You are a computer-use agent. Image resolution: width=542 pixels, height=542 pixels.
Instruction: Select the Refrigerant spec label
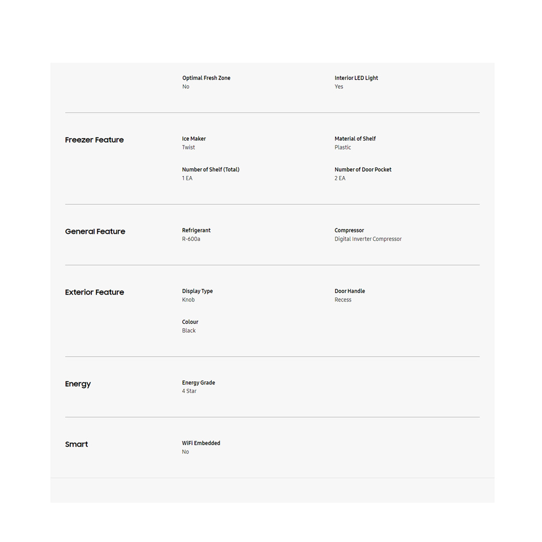click(x=196, y=230)
